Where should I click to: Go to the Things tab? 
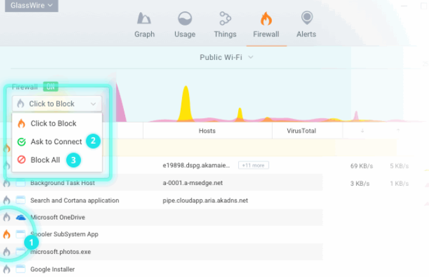(x=225, y=25)
